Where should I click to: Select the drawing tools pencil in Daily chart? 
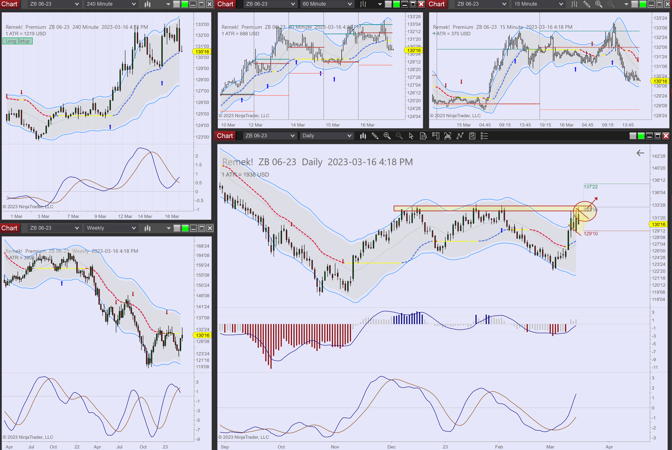click(375, 136)
